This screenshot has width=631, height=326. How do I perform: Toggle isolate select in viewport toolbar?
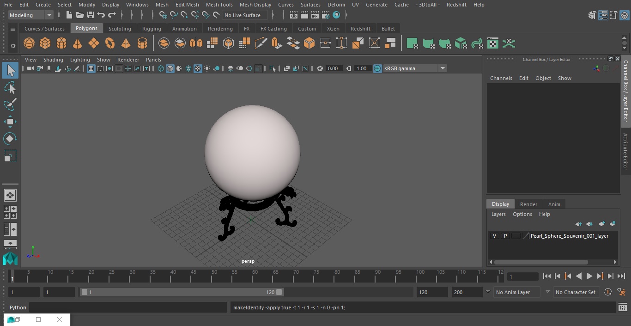click(x=273, y=68)
